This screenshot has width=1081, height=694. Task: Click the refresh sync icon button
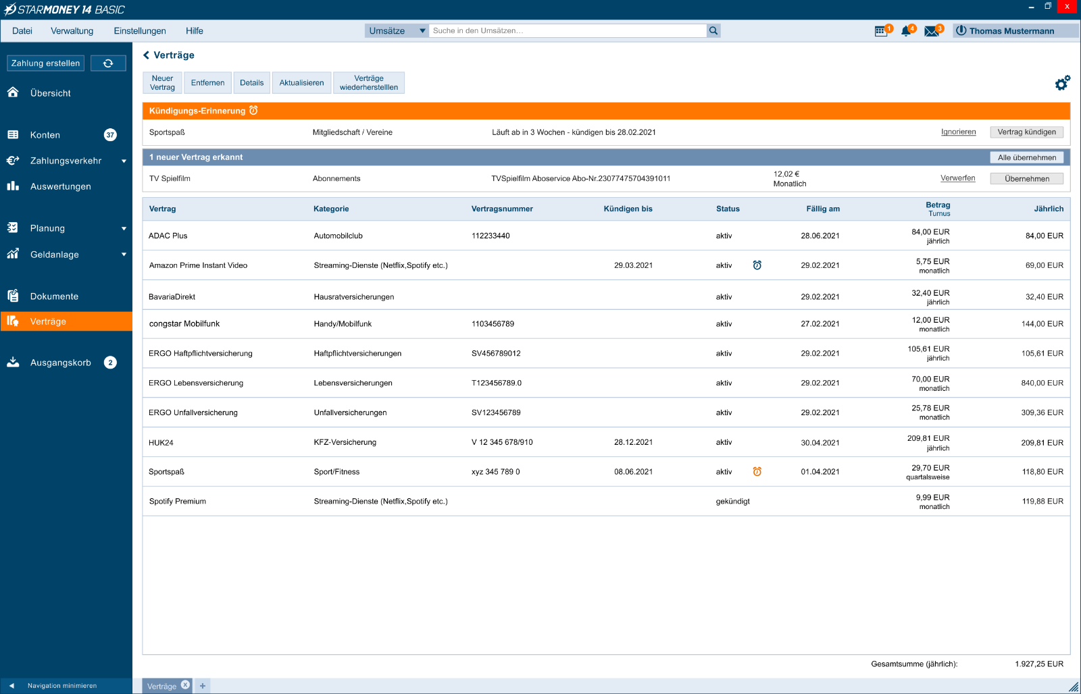pyautogui.click(x=108, y=63)
